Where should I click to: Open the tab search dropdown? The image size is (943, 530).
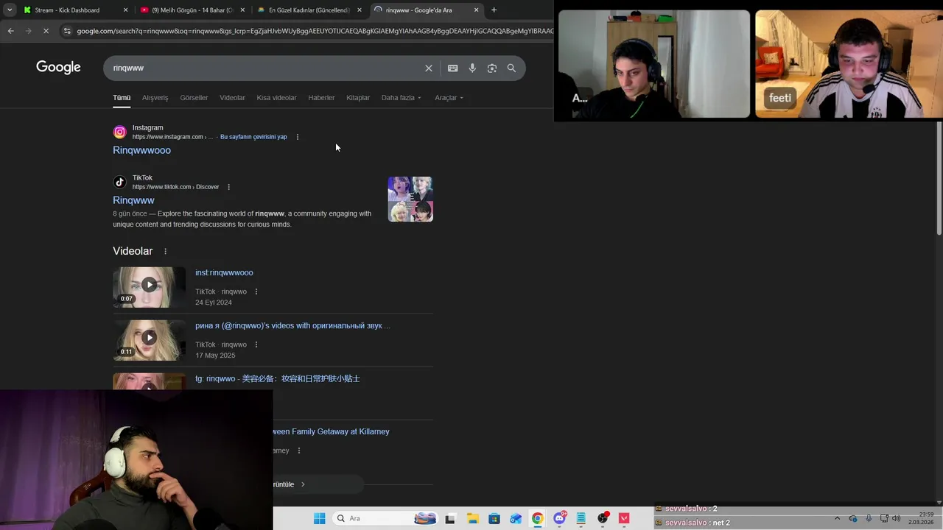(x=10, y=10)
